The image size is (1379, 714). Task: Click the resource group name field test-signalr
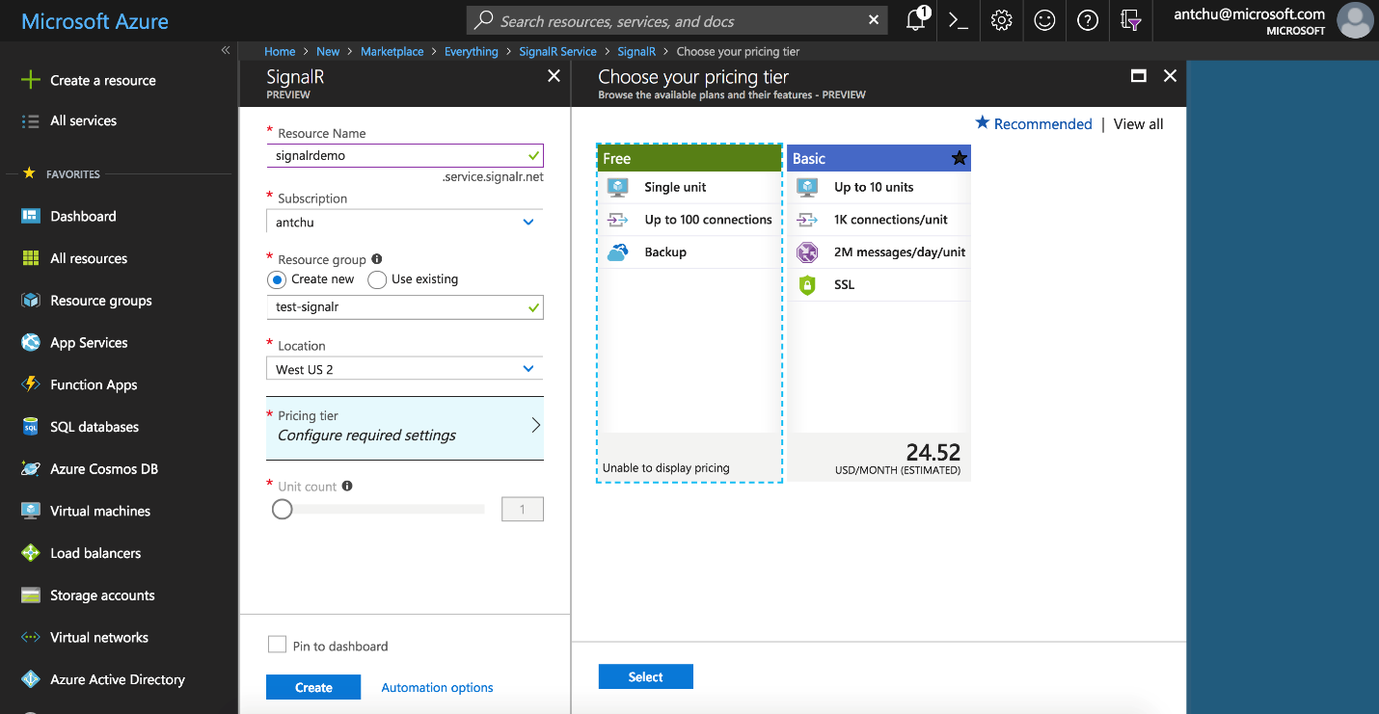pos(404,307)
